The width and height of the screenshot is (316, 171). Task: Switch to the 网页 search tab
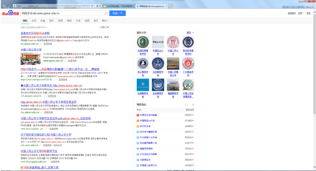[x=25, y=21]
